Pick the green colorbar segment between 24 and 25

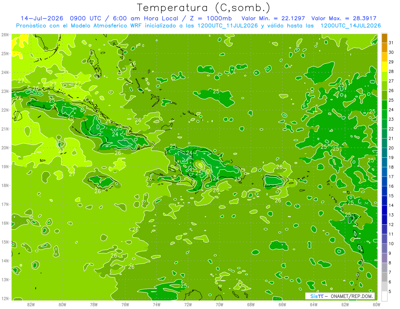384,105
